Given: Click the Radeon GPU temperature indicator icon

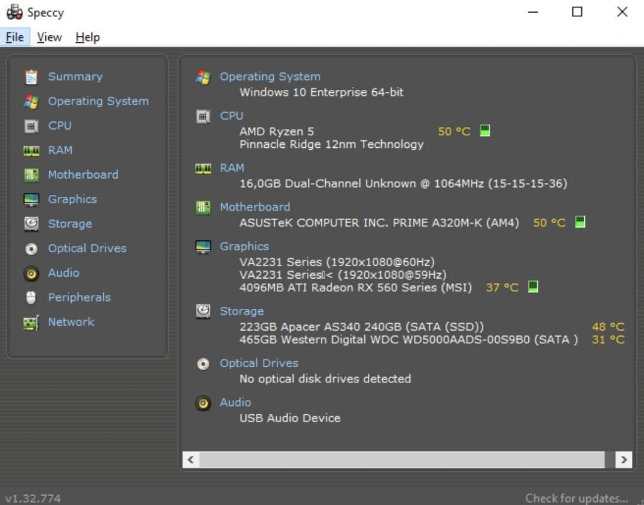Looking at the screenshot, I should click(x=533, y=286).
